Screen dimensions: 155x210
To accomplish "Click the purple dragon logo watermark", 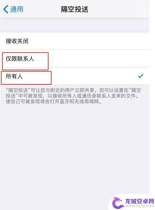I will click(x=117, y=202).
